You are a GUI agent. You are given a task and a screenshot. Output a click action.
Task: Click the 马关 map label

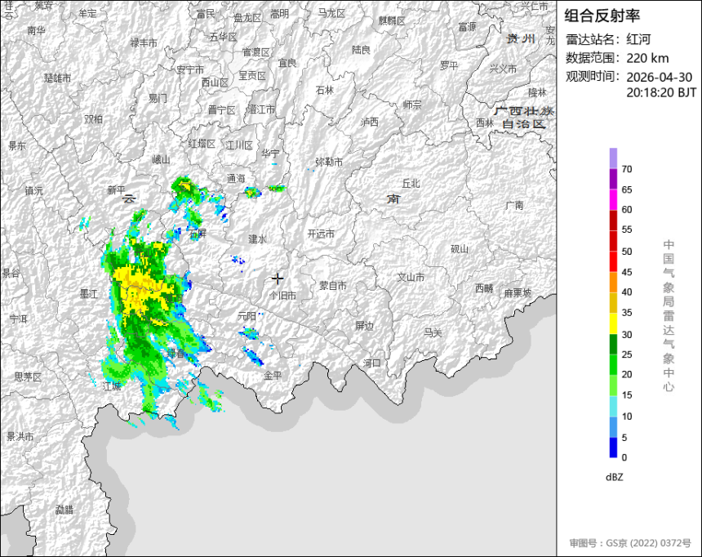[433, 333]
